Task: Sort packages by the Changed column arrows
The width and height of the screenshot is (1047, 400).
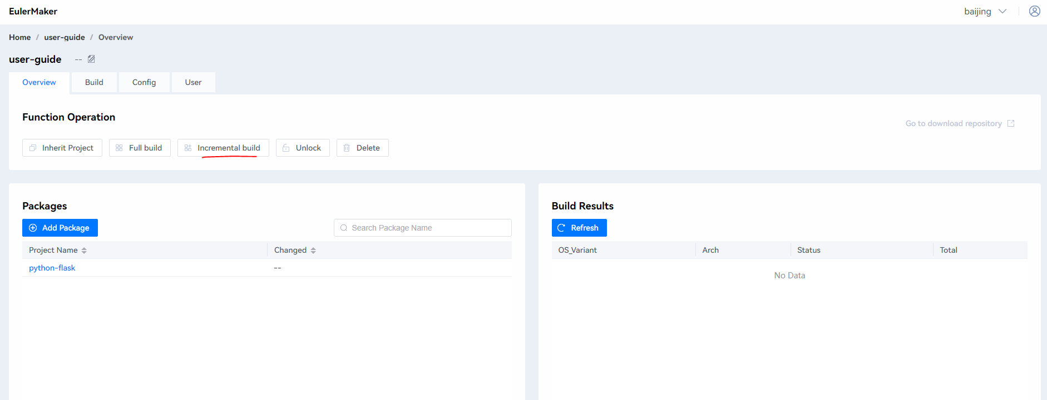Action: [313, 251]
